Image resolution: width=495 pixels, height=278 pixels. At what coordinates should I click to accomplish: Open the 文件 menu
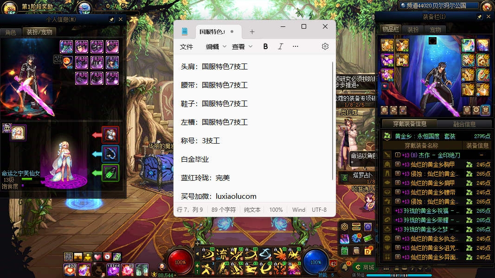point(186,46)
